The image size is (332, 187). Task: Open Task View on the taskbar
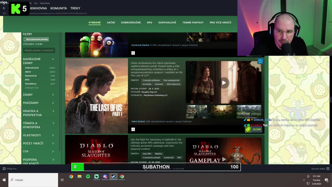click(x=62, y=180)
